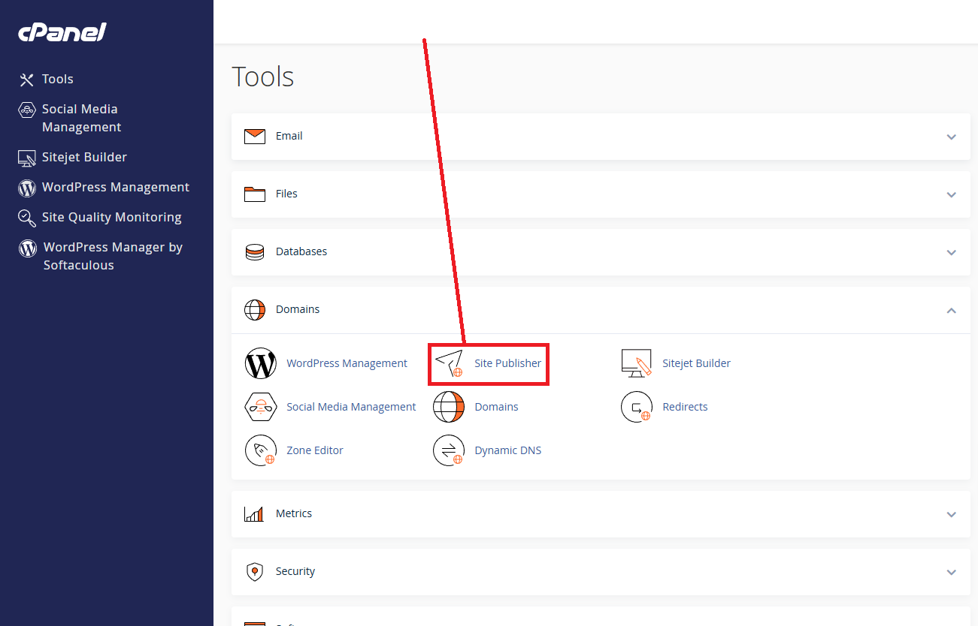Click the Email envelope icon
Viewport: 978px width, 626px height.
[x=255, y=137]
